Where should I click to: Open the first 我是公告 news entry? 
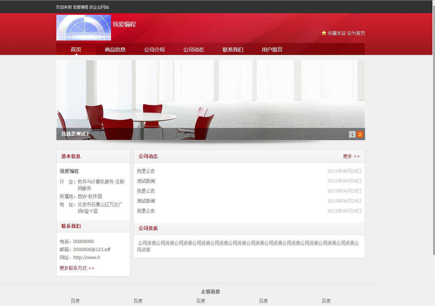pyautogui.click(x=146, y=171)
